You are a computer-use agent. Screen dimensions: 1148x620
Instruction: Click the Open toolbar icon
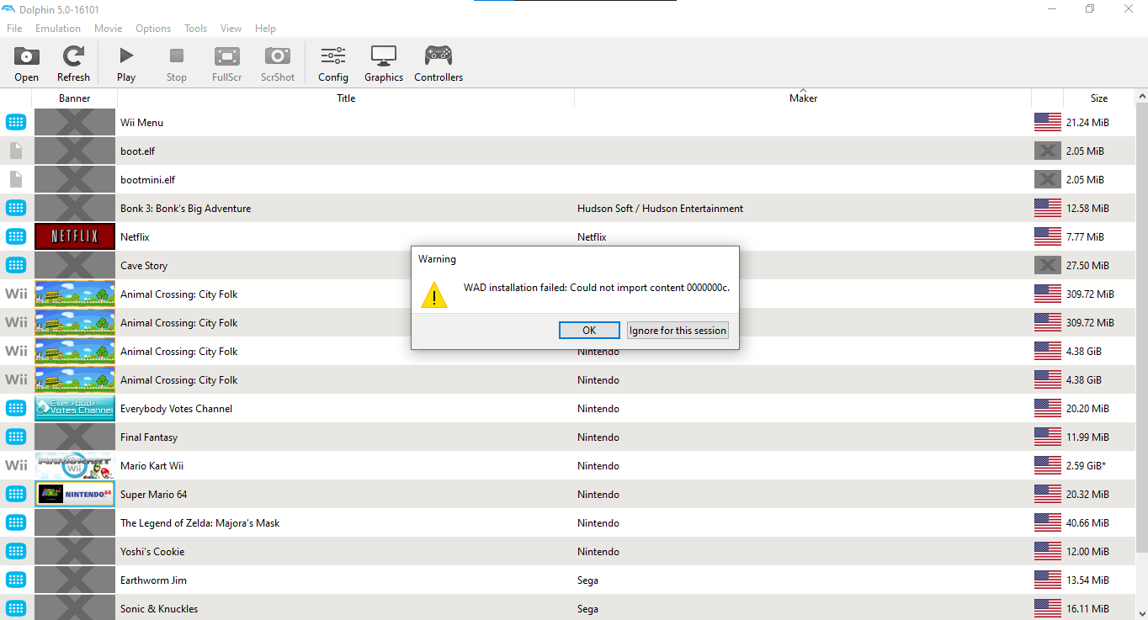(27, 64)
